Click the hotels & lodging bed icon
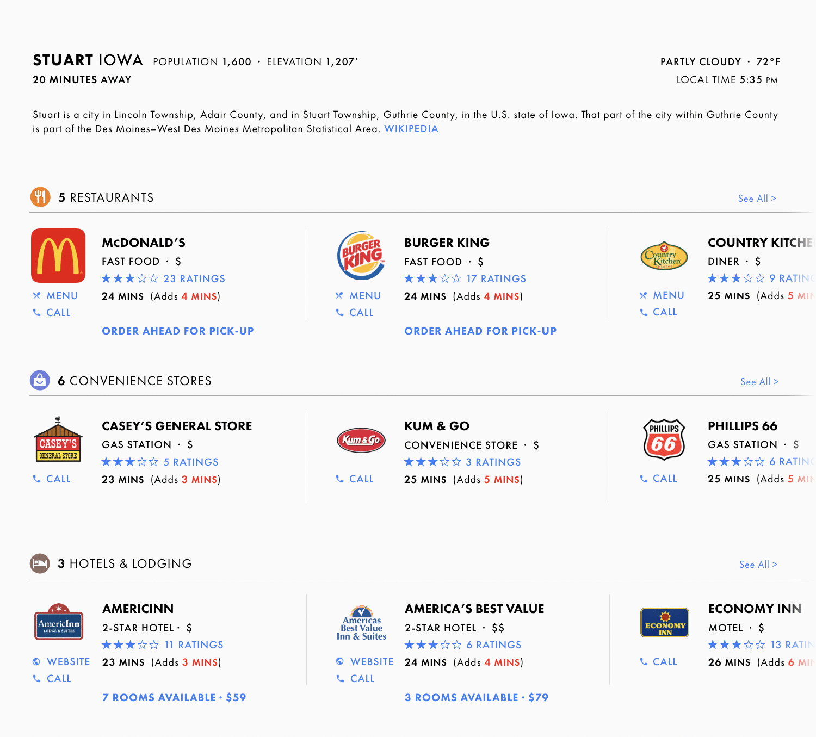The image size is (816, 737). pyautogui.click(x=40, y=563)
